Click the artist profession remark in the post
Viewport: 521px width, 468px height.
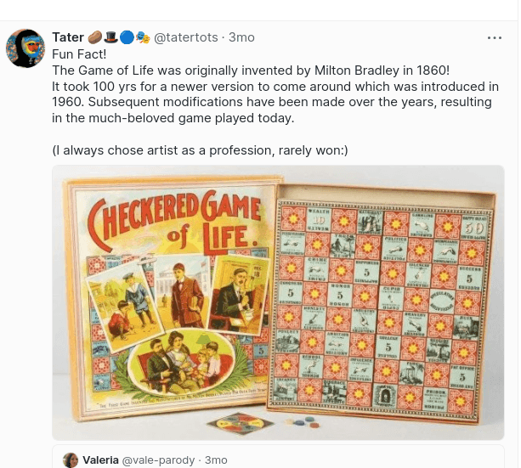(200, 150)
